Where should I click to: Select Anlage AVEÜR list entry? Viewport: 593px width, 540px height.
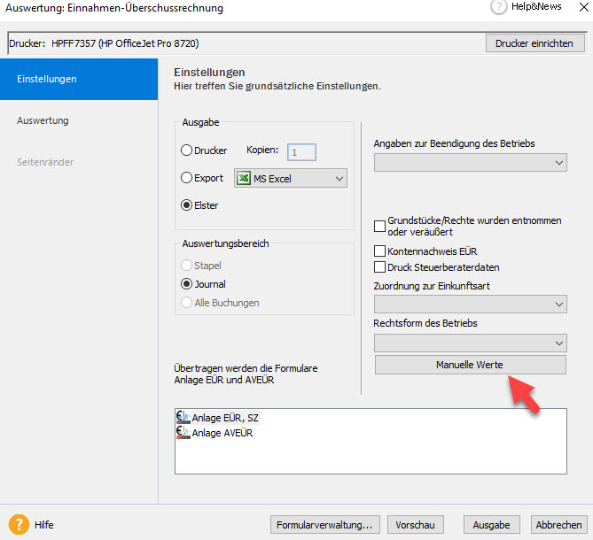[x=215, y=433]
